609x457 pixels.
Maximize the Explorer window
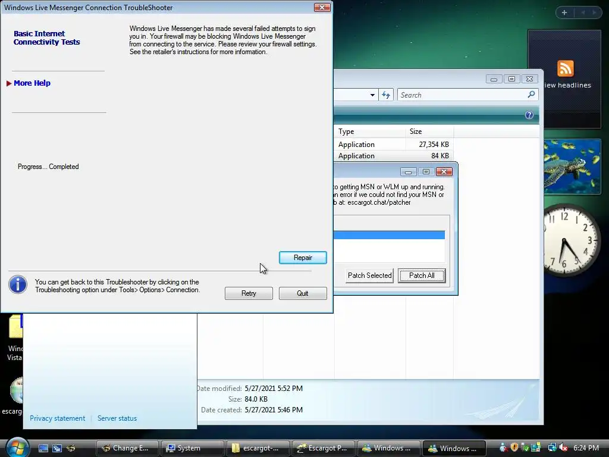pos(511,79)
